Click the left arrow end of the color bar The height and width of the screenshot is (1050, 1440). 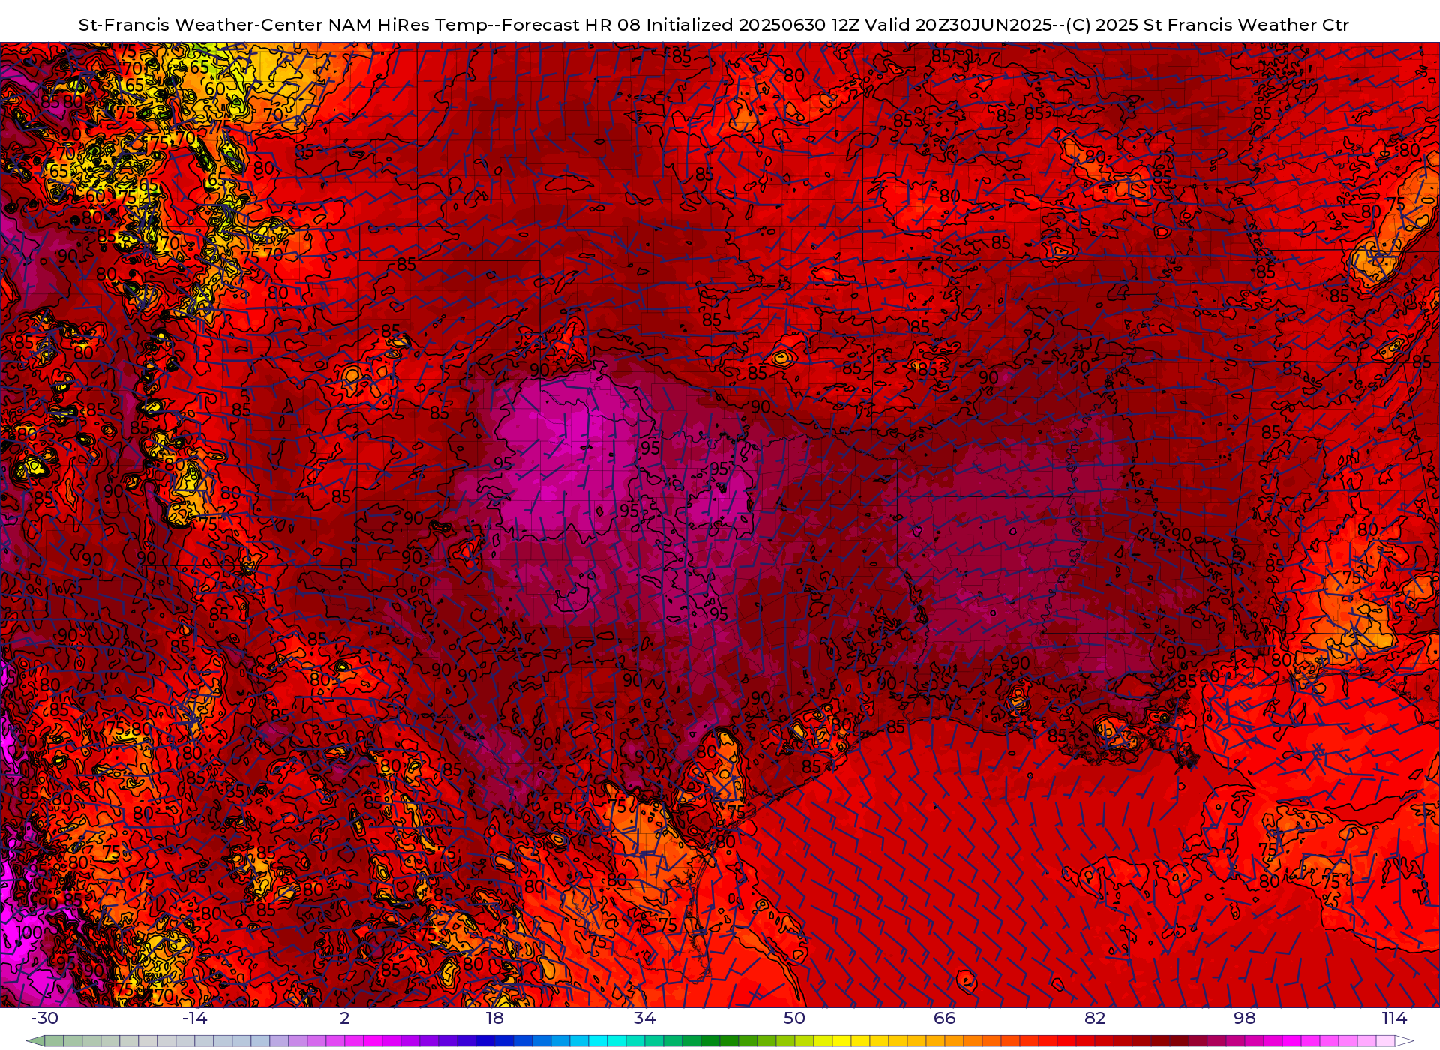tap(35, 1041)
